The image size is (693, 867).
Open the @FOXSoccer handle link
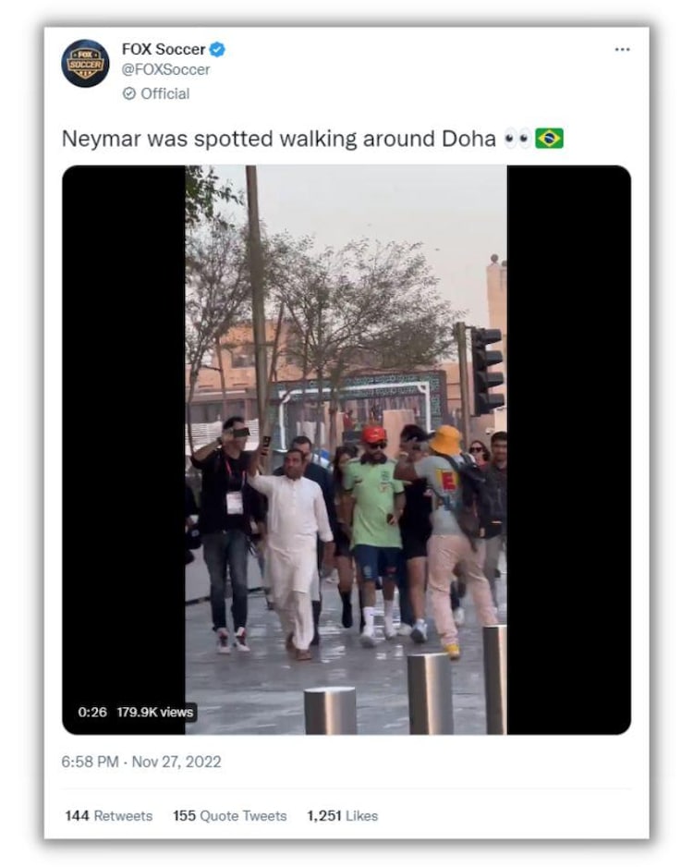coord(165,69)
